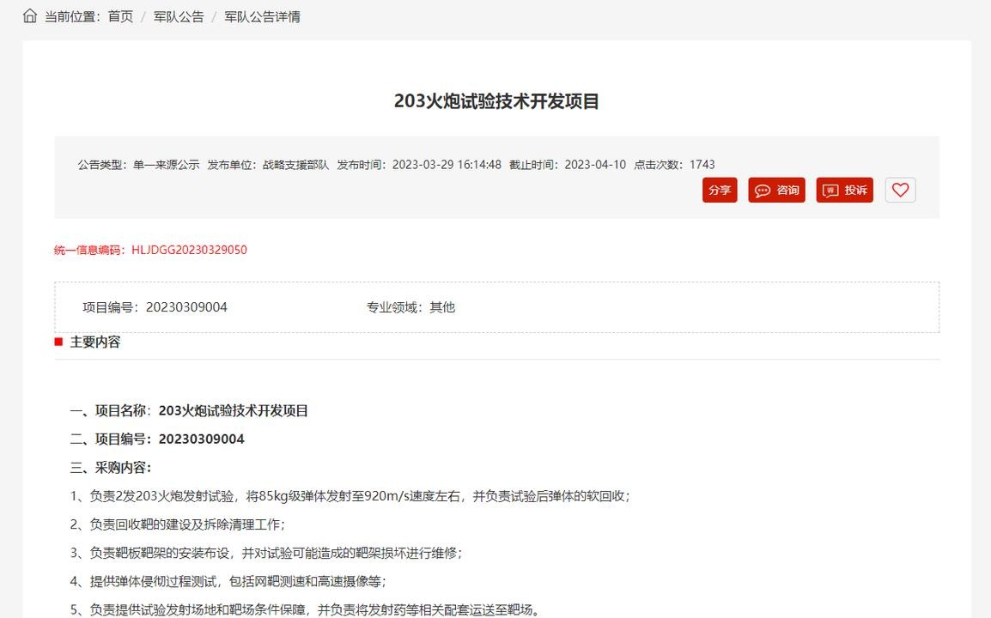Toggle the heart favorite icon
991x618 pixels.
(x=900, y=191)
